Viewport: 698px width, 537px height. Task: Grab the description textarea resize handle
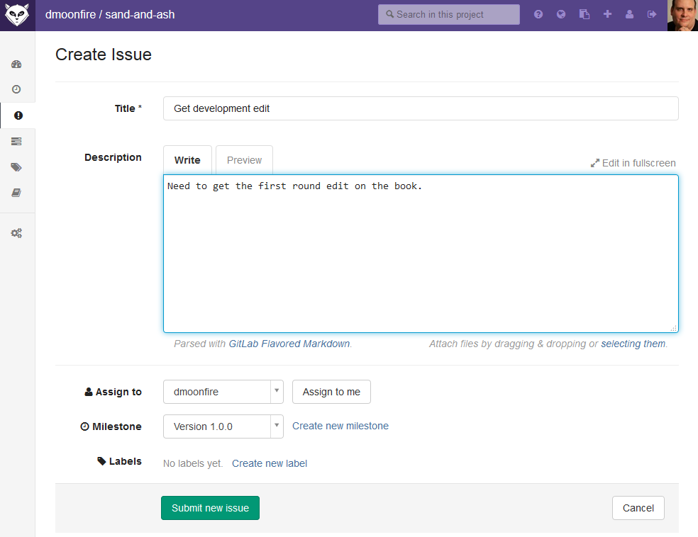point(673,328)
